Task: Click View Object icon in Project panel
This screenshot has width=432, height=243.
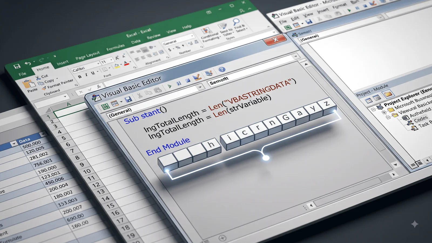Action: (377, 98)
